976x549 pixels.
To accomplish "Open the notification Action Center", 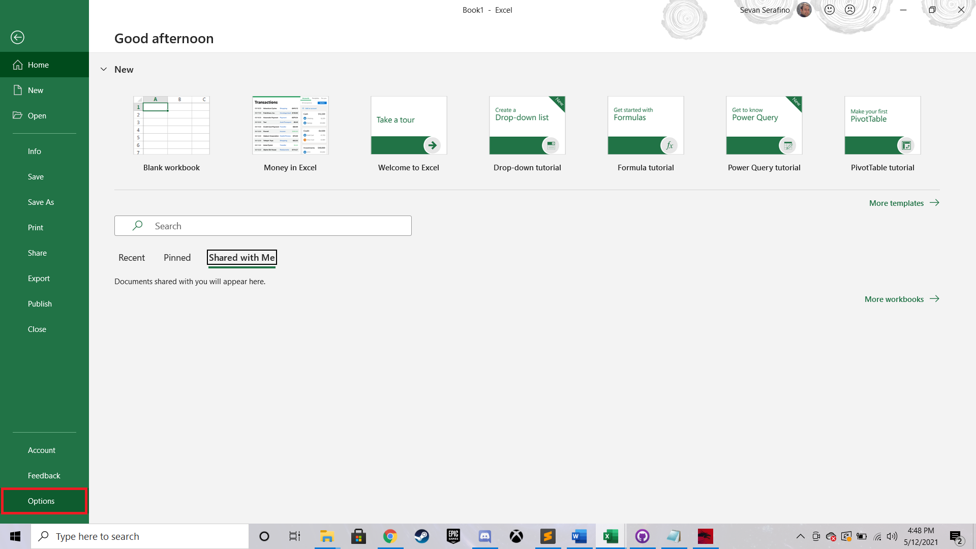I will tap(957, 536).
